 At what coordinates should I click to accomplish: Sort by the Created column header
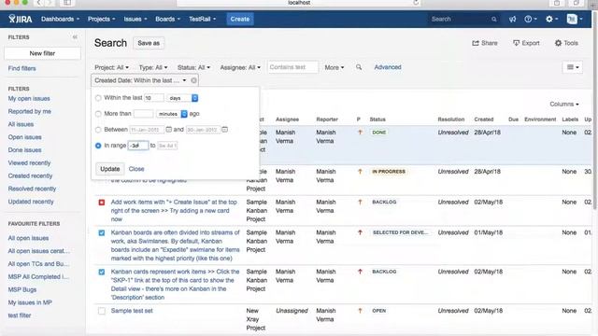tap(484, 119)
